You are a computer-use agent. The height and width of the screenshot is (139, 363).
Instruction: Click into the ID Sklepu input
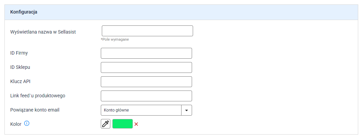[x=146, y=67]
